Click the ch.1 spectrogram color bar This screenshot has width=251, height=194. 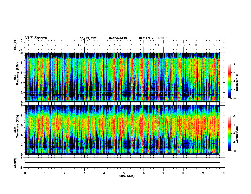coord(229,81)
